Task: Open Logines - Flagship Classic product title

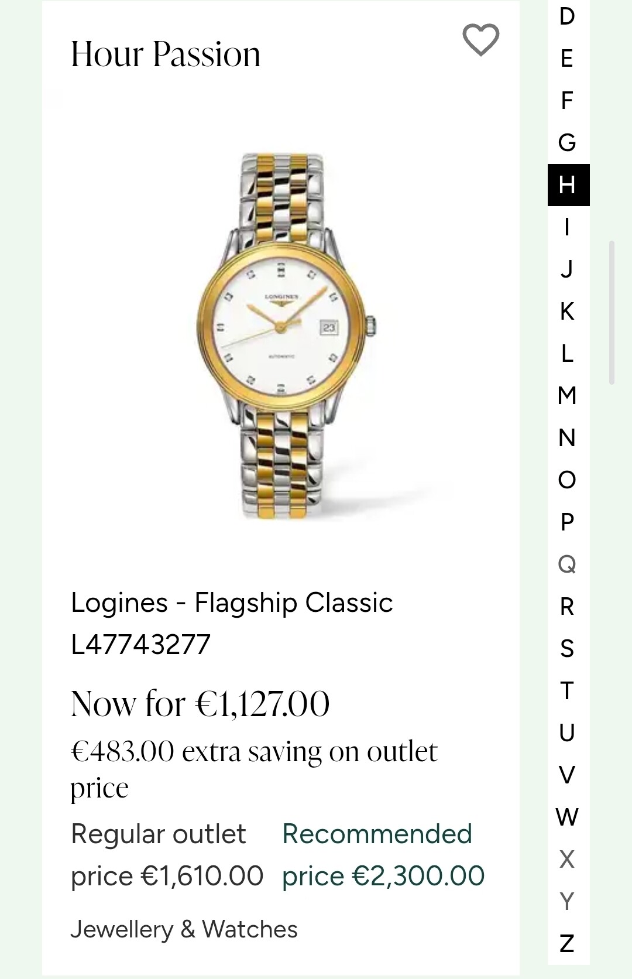Action: click(x=232, y=623)
